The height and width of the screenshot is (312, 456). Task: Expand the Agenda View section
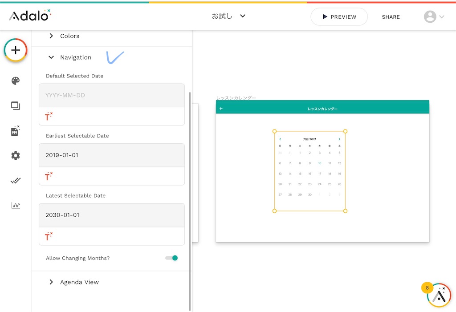[74, 282]
